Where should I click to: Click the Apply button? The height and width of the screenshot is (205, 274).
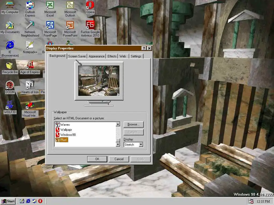pos(140,159)
